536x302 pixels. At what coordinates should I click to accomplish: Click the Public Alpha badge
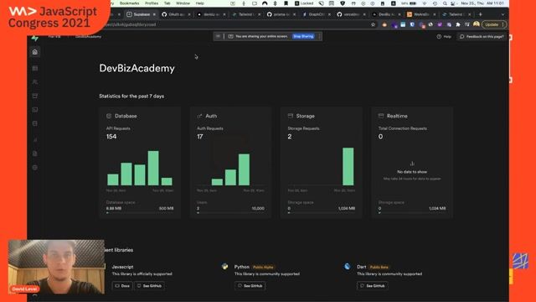click(x=263, y=267)
